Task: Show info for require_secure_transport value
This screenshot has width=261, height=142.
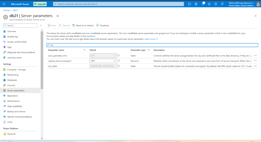Action: [x=119, y=61]
